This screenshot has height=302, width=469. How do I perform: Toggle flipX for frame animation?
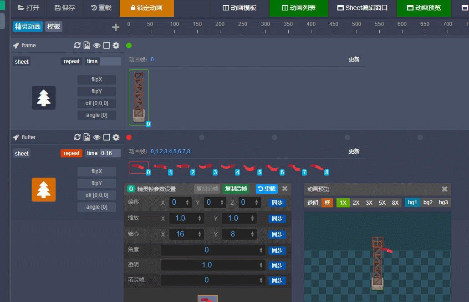click(97, 80)
